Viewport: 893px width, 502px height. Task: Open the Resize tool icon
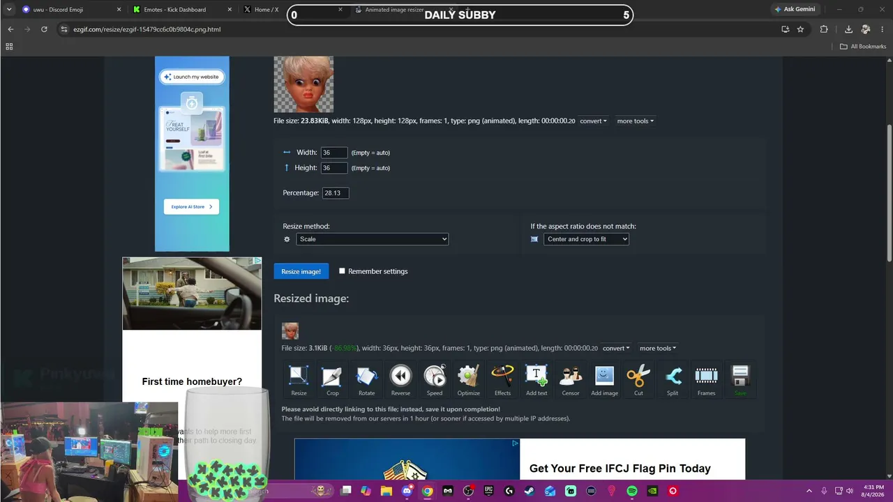click(299, 381)
